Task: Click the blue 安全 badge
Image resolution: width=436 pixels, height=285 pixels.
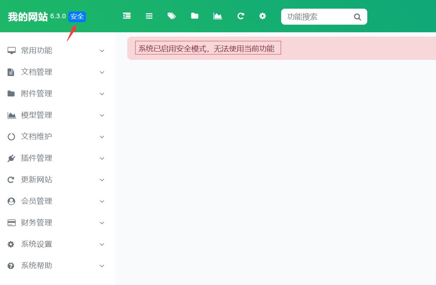Action: (77, 17)
